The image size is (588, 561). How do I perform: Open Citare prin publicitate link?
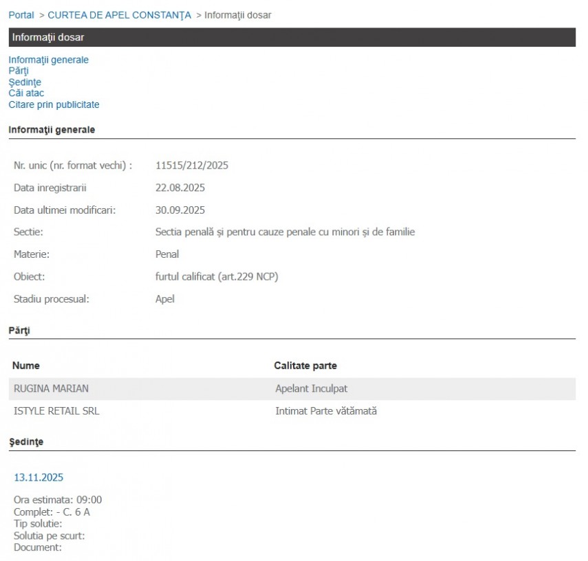[54, 104]
